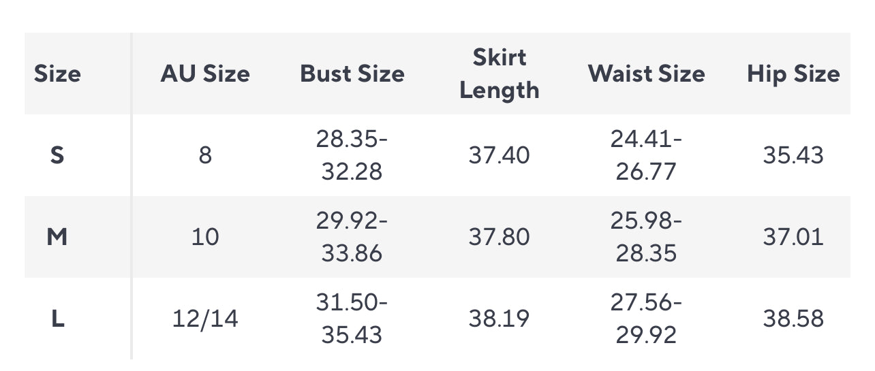Select the Skirt Length header

500,74
